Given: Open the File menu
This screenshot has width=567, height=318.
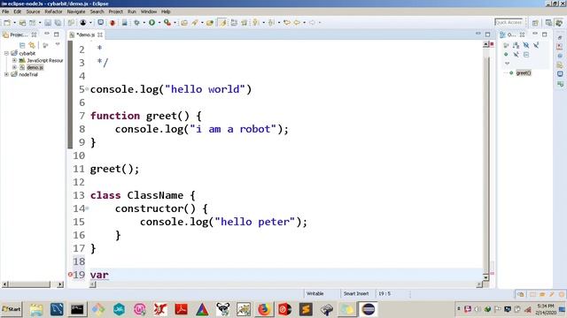Looking at the screenshot, I should 5,11.
